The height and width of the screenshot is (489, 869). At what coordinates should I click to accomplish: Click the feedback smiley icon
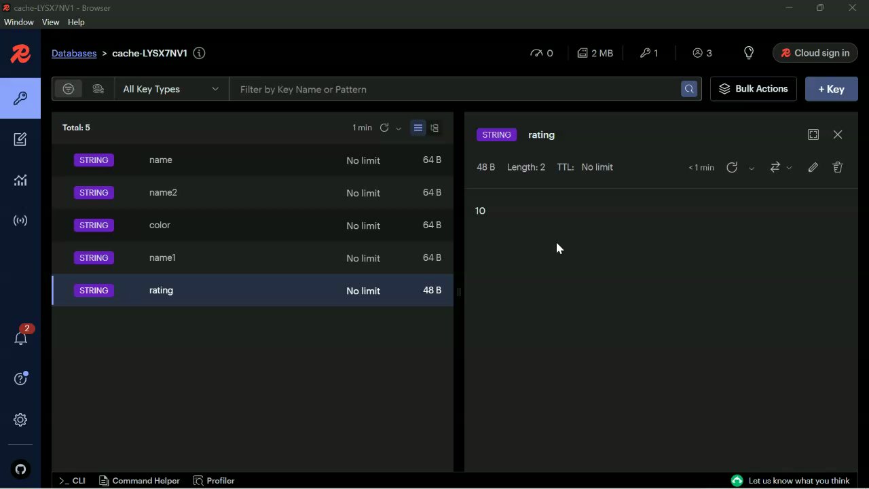737,480
